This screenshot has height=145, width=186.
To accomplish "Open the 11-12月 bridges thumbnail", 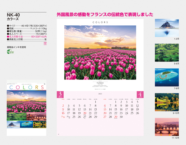I will pyautogui.click(x=167, y=127).
